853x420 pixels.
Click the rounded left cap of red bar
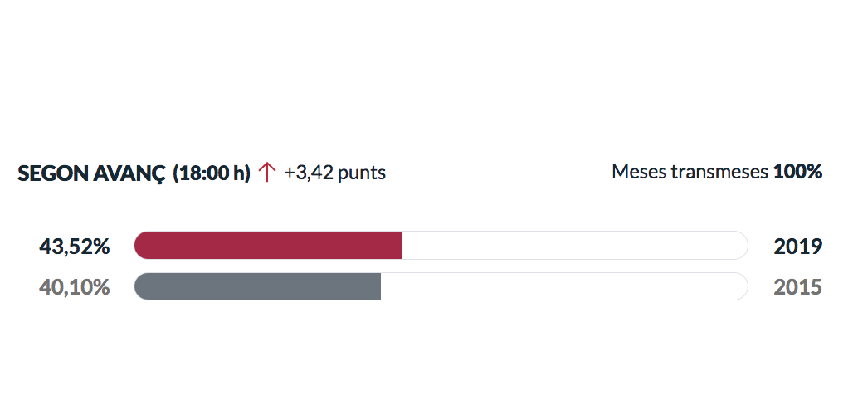(142, 246)
